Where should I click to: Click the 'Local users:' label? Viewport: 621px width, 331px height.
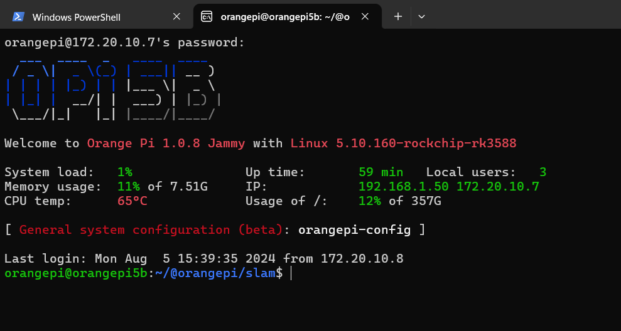point(472,172)
